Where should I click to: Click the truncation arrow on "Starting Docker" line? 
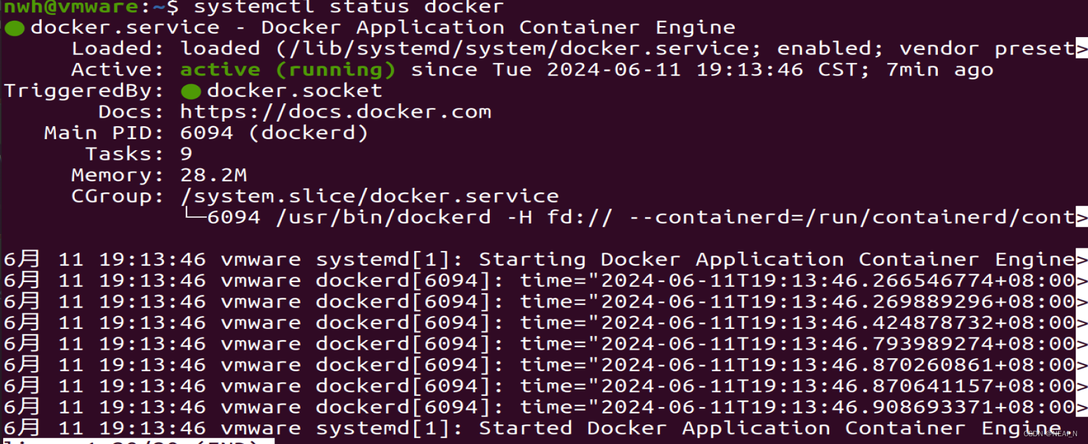(x=1081, y=260)
